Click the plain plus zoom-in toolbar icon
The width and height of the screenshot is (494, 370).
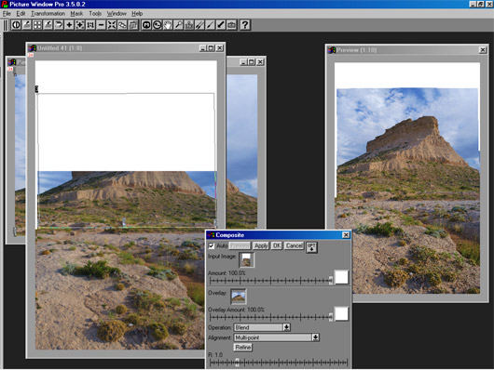(69, 25)
